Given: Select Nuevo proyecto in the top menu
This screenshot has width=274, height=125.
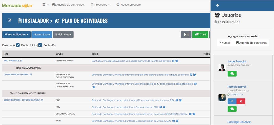Looking at the screenshot, I should [x=129, y=5].
